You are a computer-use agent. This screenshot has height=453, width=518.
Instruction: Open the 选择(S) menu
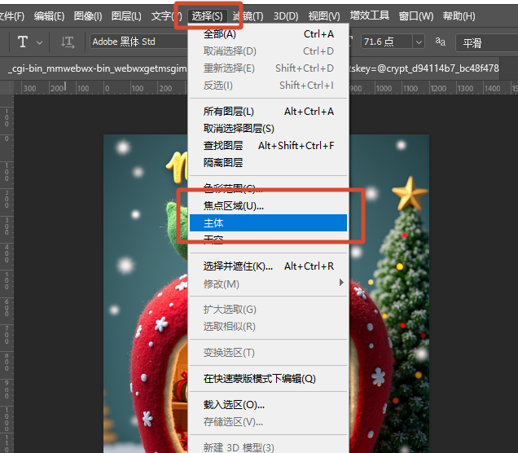pos(208,15)
